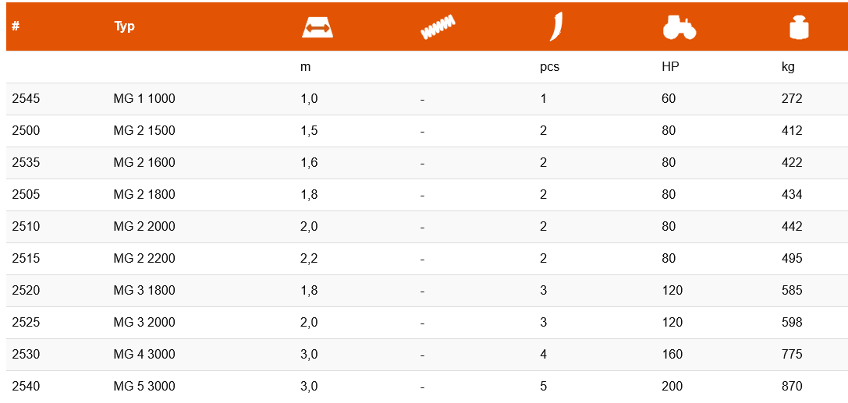848x403 pixels.
Task: Click the MG 4 3000 type cell
Action: [x=144, y=355]
